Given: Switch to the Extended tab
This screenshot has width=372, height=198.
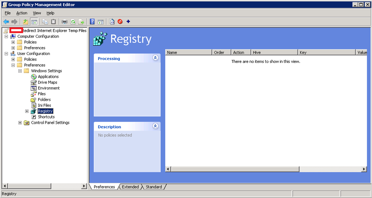Looking at the screenshot, I should [x=130, y=187].
